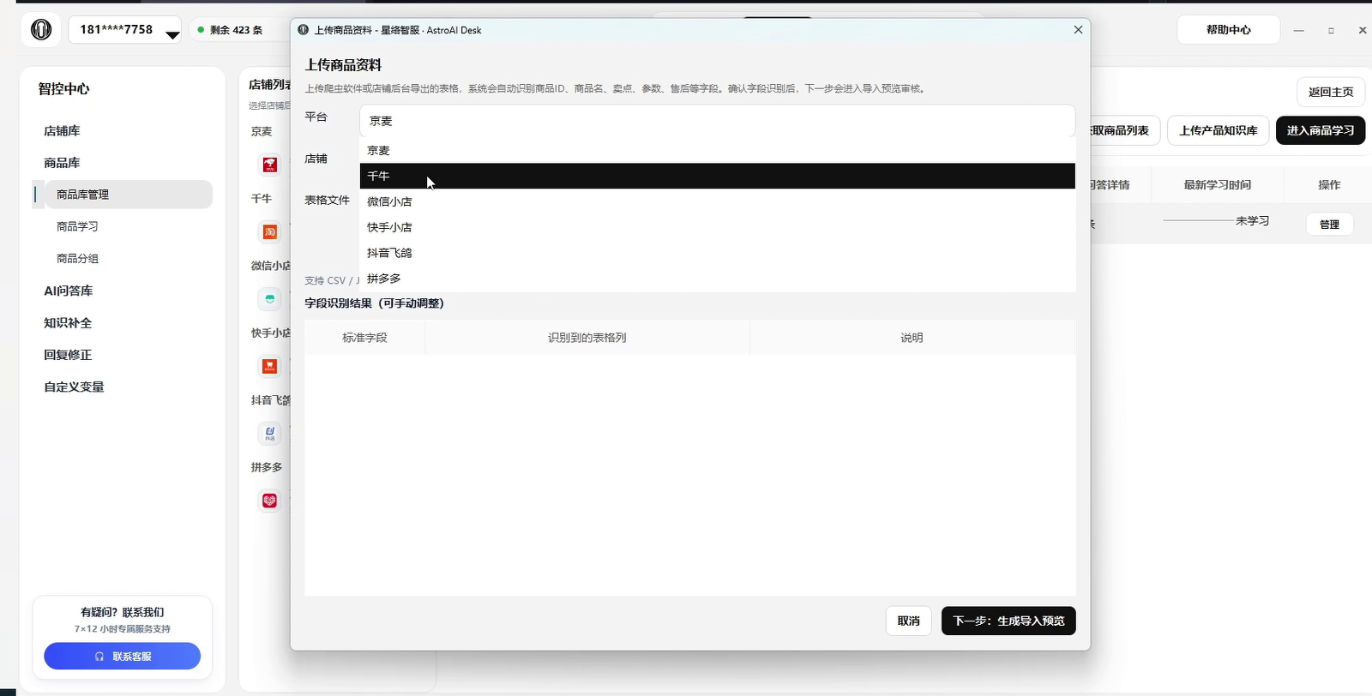Screen dimensions: 1372x696
Task: Click the 抖音飞鸽 store icon in store list
Action: click(270, 433)
